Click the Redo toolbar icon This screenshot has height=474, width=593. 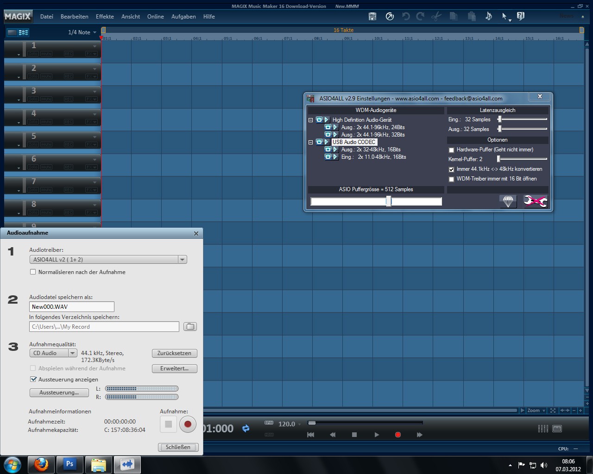[x=420, y=16]
